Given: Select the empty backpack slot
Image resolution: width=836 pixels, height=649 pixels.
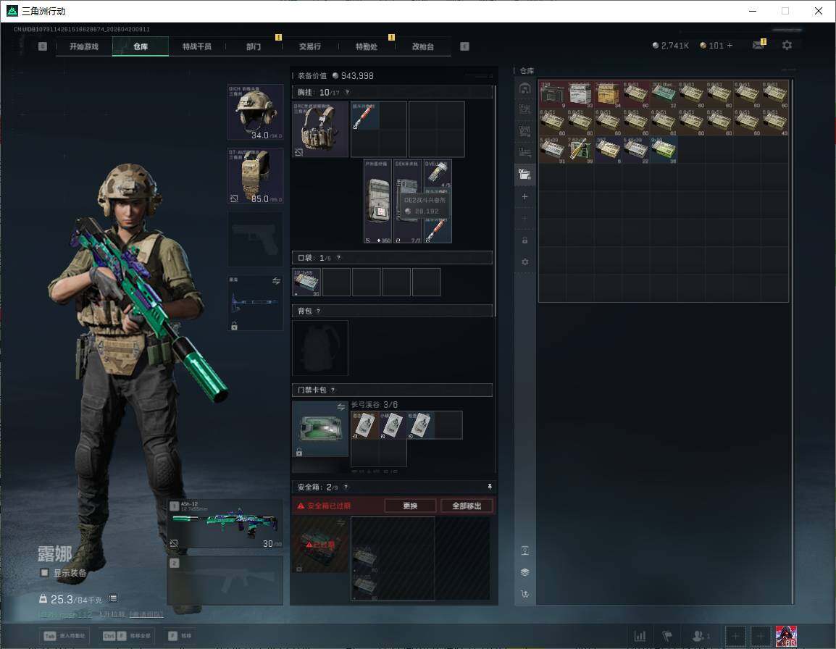Looking at the screenshot, I should pos(320,348).
